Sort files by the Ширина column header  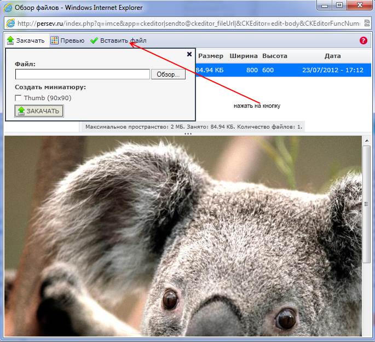point(244,56)
